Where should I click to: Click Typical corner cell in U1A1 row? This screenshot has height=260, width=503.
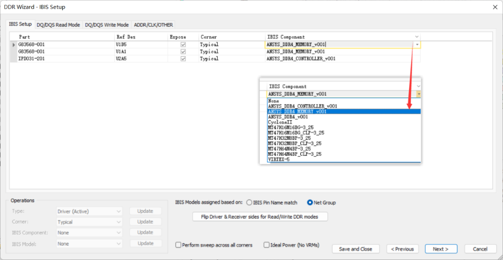click(231, 52)
